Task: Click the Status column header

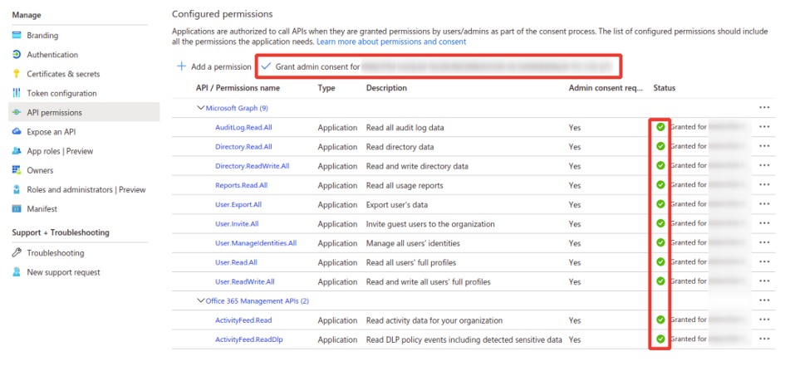Action: 664,88
